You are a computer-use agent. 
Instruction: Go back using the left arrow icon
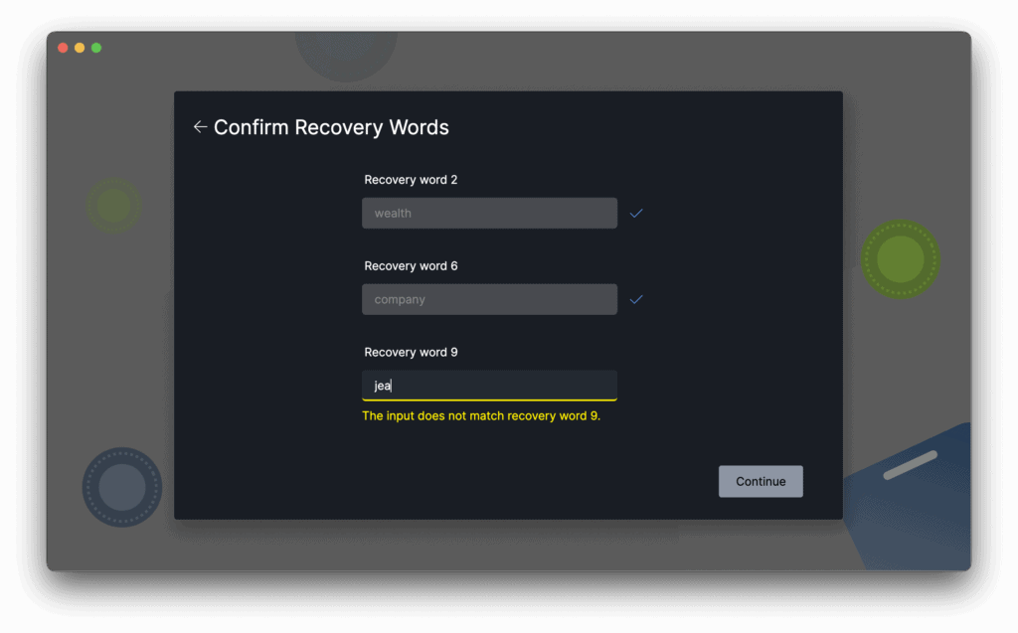(200, 127)
